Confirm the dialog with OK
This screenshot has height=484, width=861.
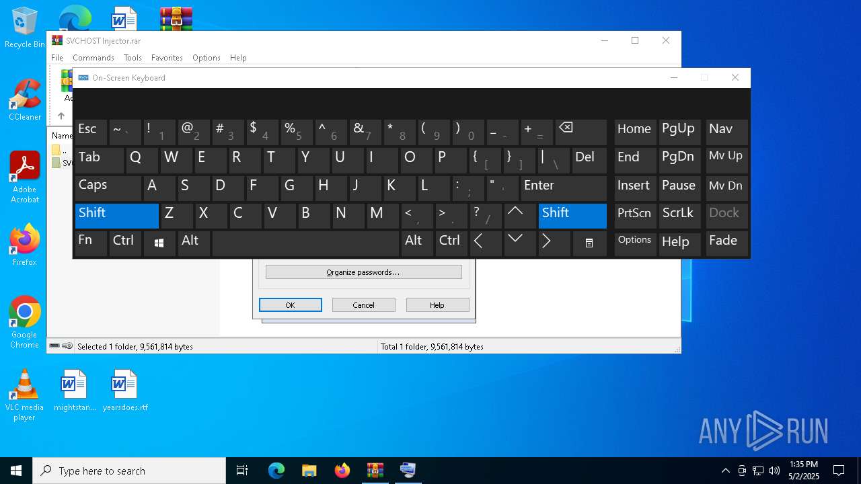pos(291,305)
